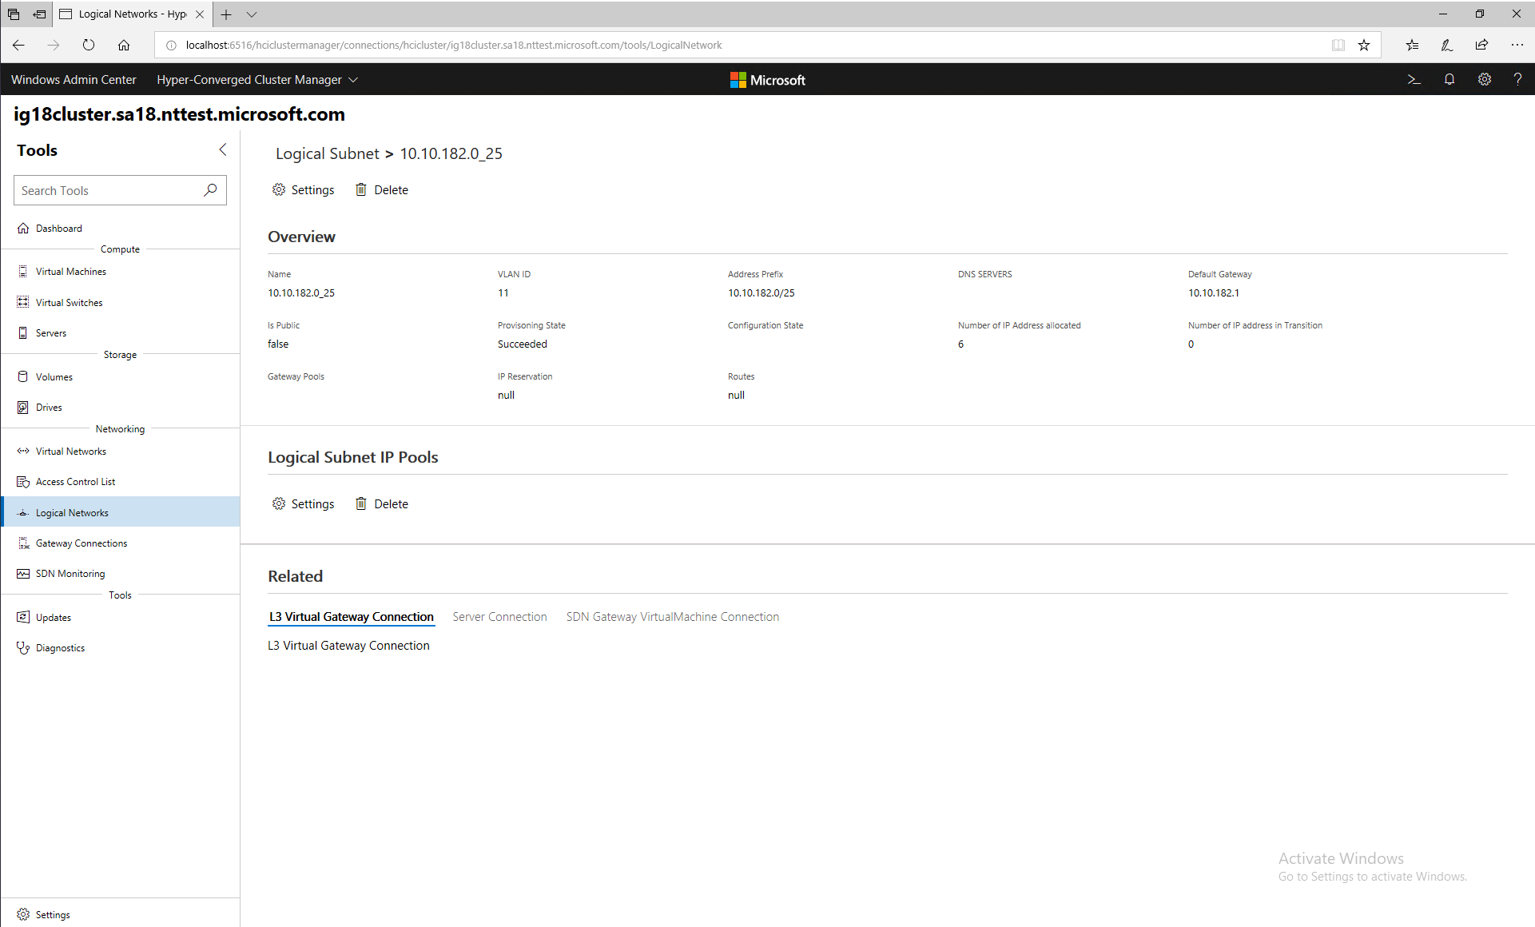Open Windows Admin Center settings gear
1535x927 pixels.
click(1484, 79)
